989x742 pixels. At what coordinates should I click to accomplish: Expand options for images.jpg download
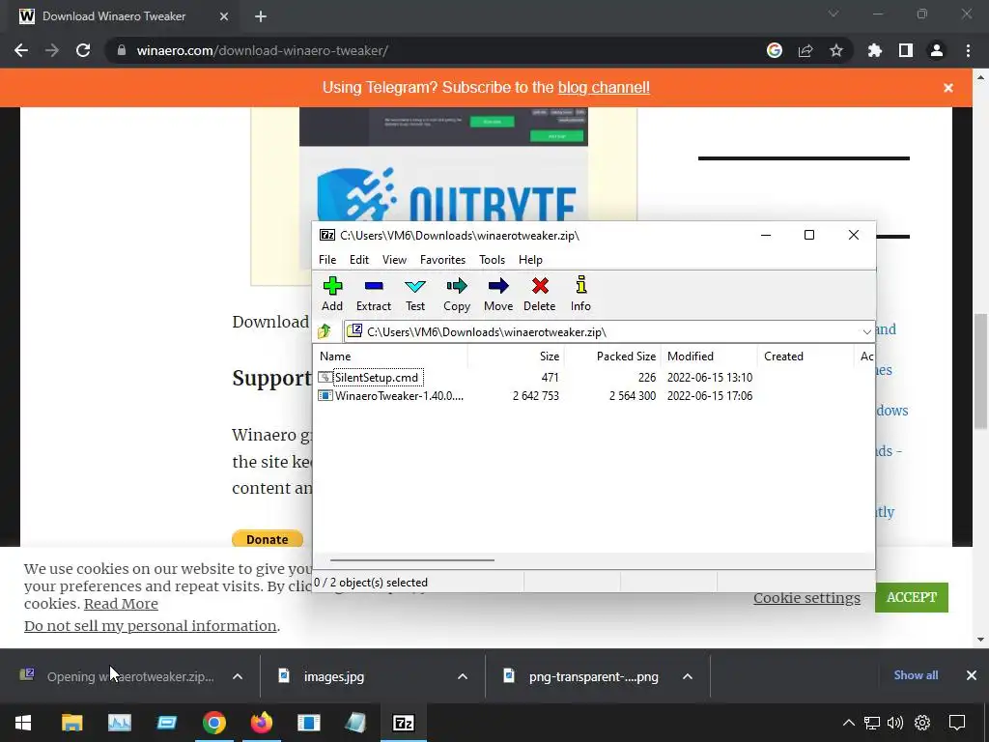tap(463, 676)
